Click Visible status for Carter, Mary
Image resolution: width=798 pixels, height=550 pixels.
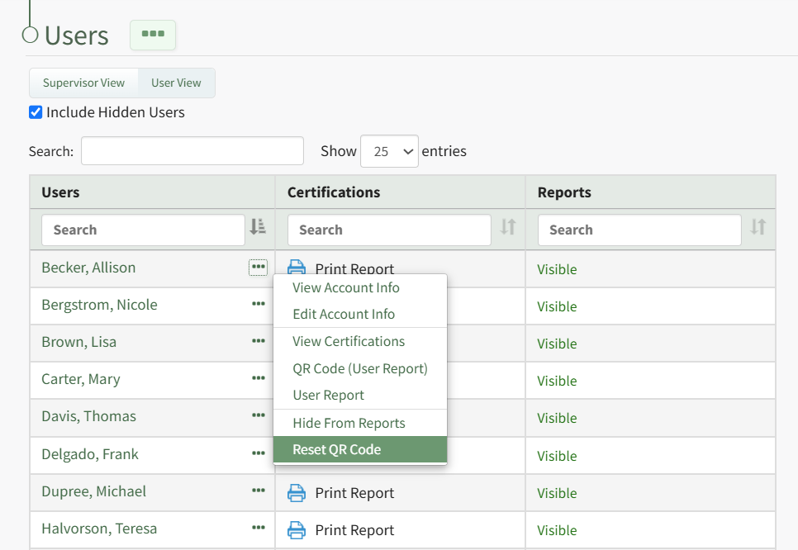pos(557,381)
